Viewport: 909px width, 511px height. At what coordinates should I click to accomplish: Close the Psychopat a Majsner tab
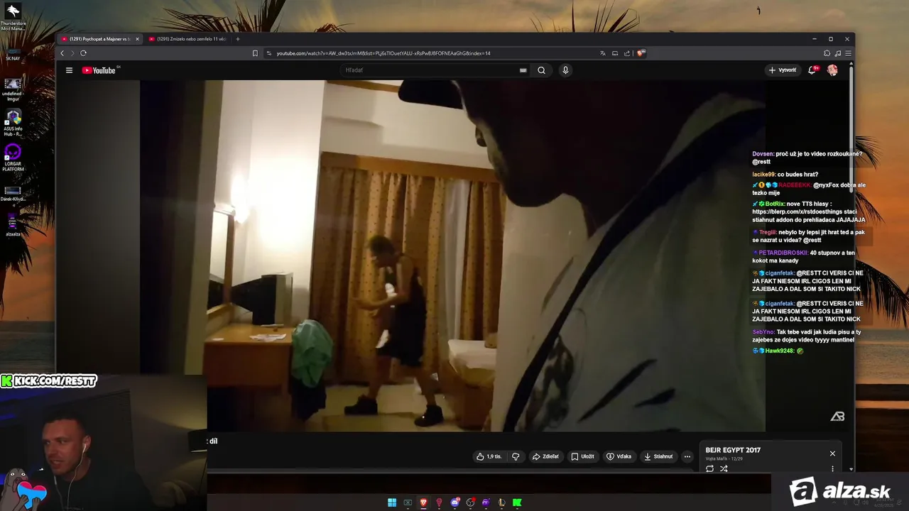pyautogui.click(x=137, y=39)
